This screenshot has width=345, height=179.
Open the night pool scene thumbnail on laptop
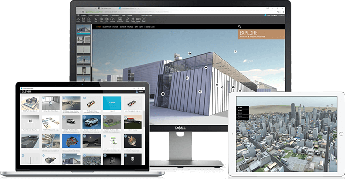coord(92,141)
